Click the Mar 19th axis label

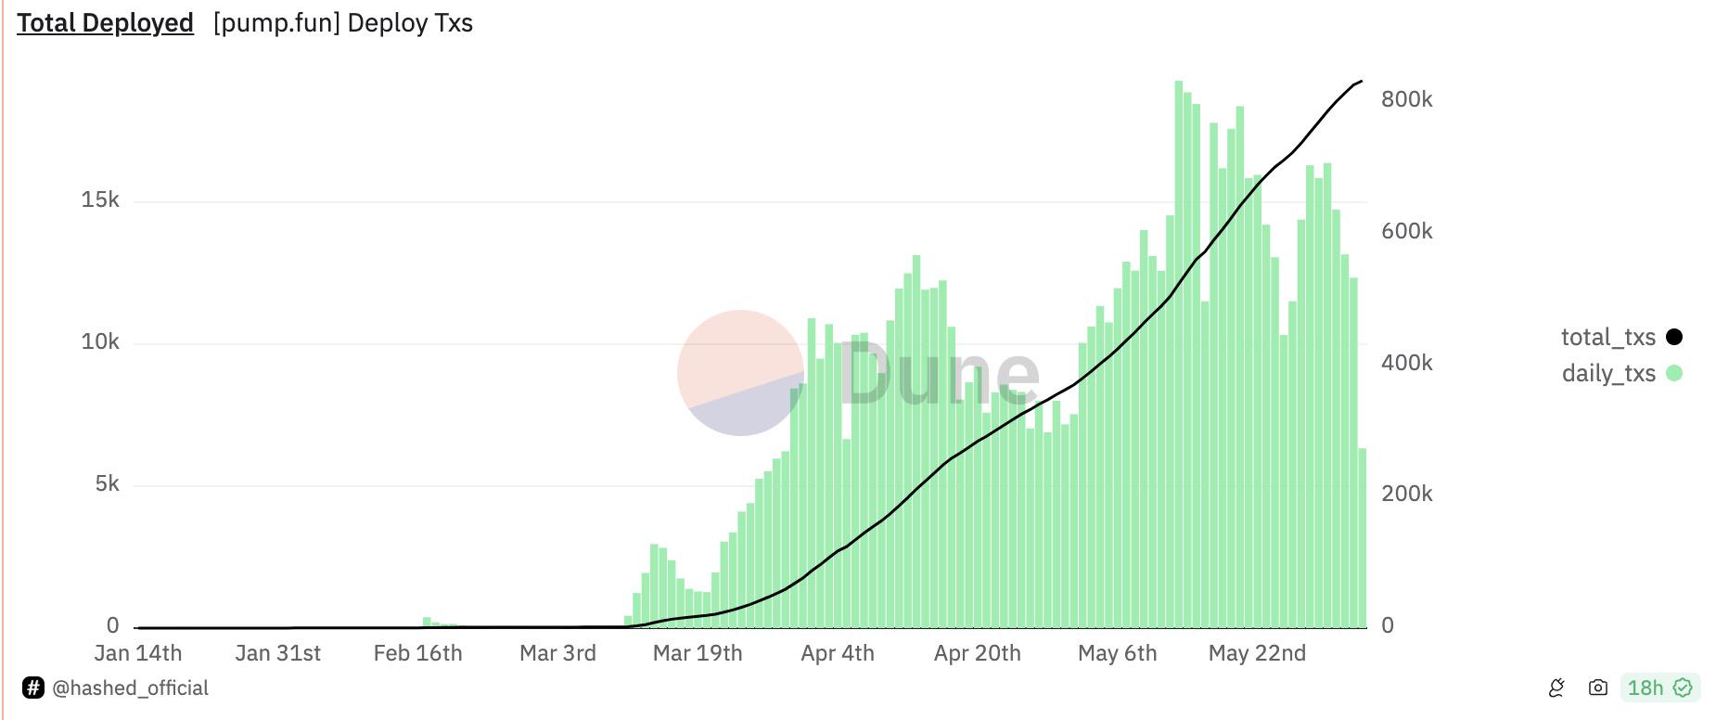point(698,653)
